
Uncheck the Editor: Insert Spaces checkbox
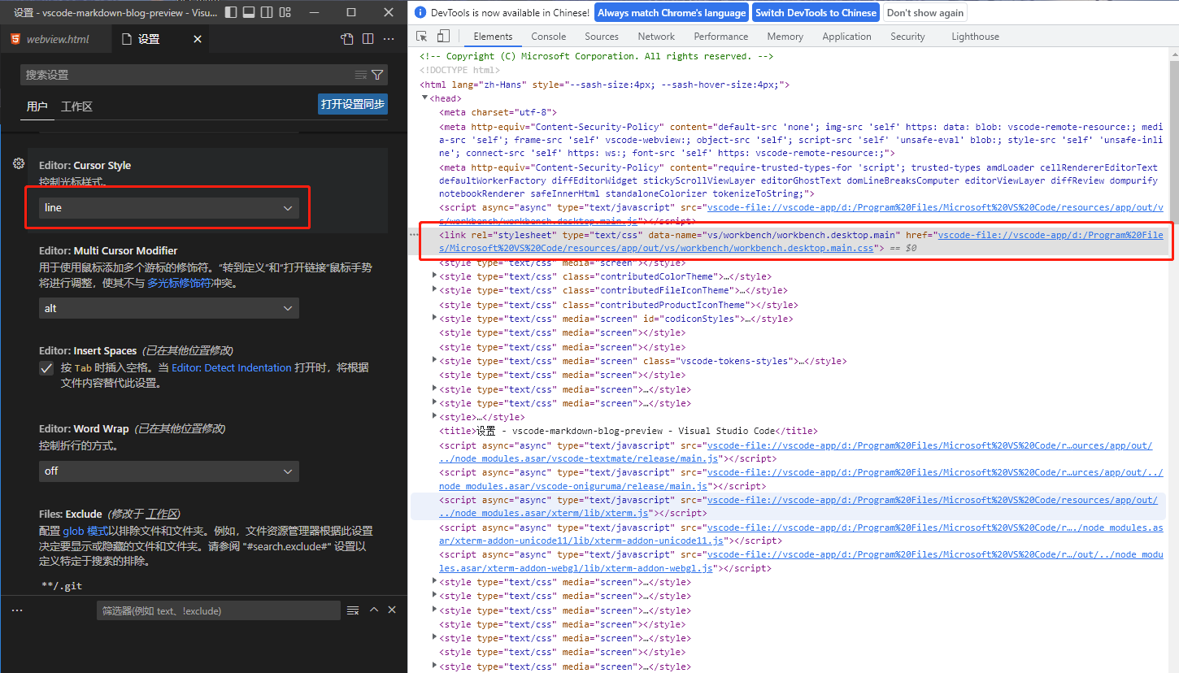(46, 368)
